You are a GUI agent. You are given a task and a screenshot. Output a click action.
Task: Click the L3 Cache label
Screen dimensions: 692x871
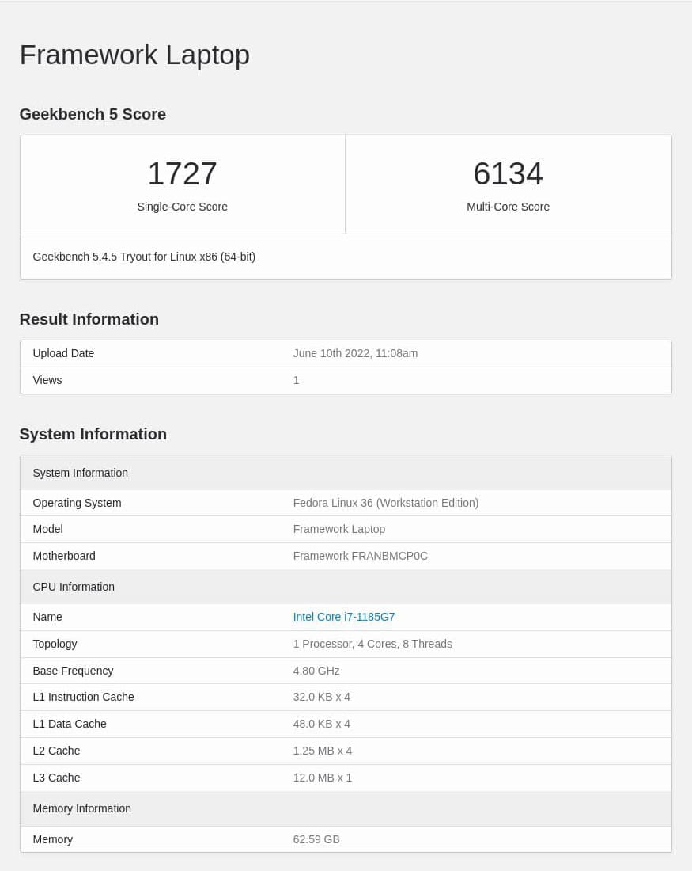point(56,778)
